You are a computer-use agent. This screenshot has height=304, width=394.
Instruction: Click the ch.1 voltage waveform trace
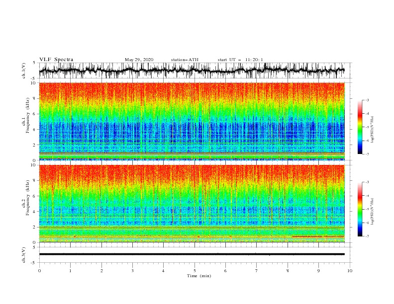click(x=192, y=71)
